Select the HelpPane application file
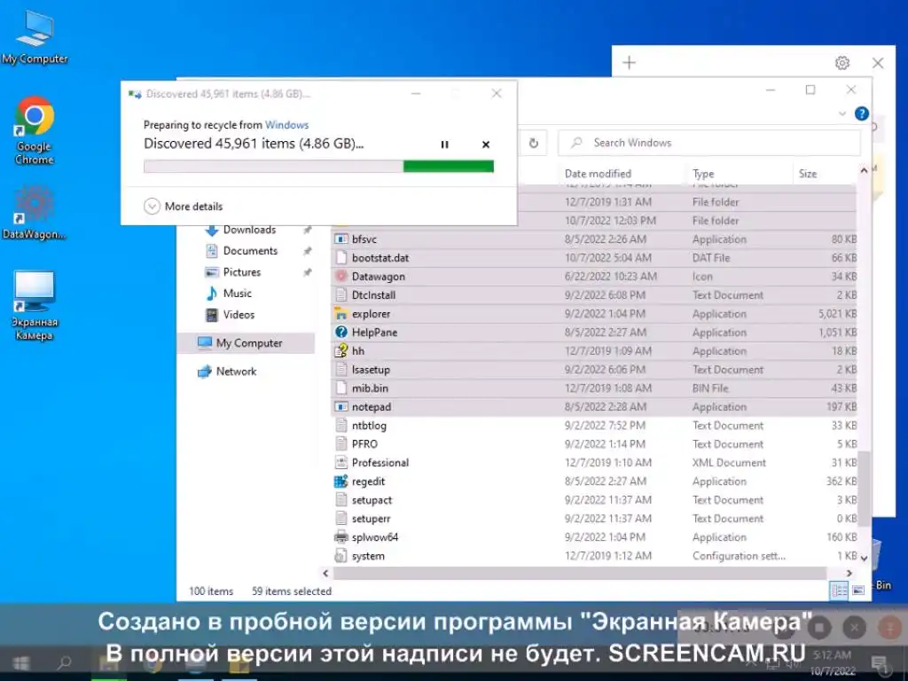908x681 pixels. click(594, 333)
